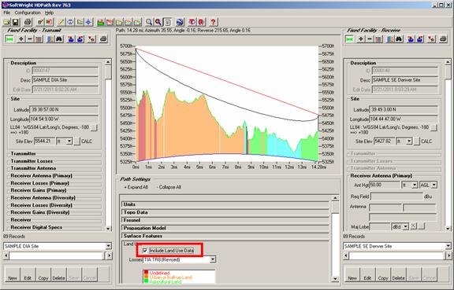Open the AGL antenna height reference dropdown
Screen dimensions: 454x290
(x=434, y=185)
